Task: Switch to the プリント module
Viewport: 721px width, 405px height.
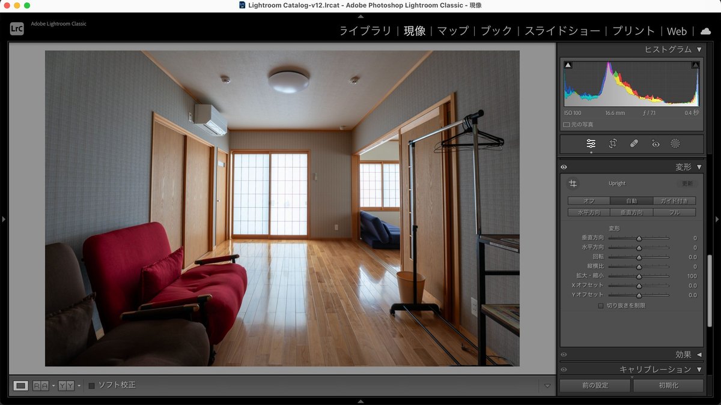Action: [633, 31]
